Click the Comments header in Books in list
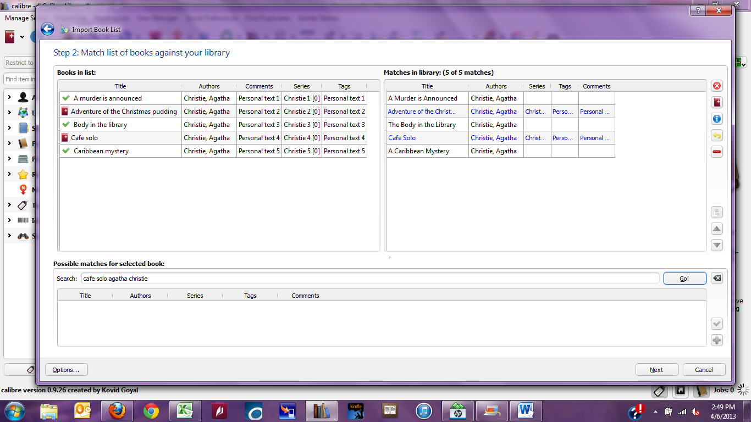 pyautogui.click(x=259, y=86)
